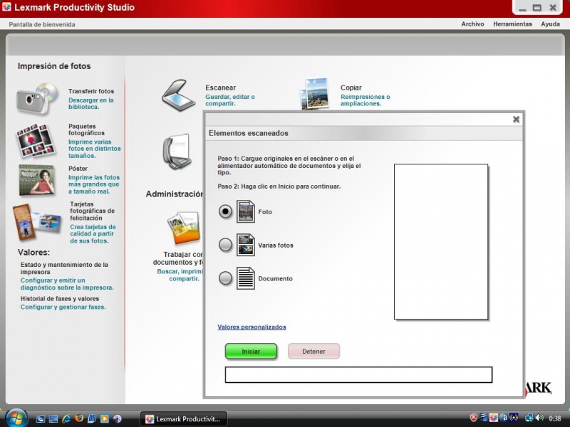Open the Herramientas menu

pyautogui.click(x=511, y=23)
